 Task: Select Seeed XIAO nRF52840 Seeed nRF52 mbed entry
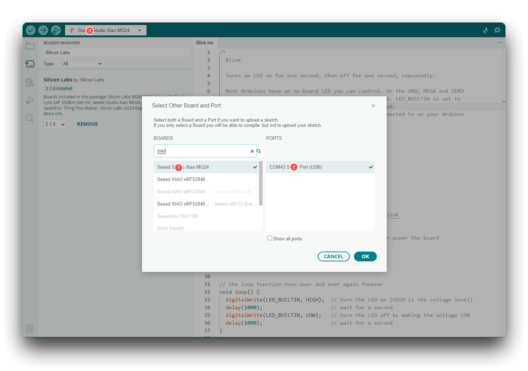tap(206, 191)
